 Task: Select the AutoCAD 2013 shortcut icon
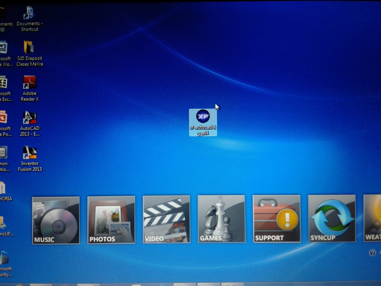(29, 118)
